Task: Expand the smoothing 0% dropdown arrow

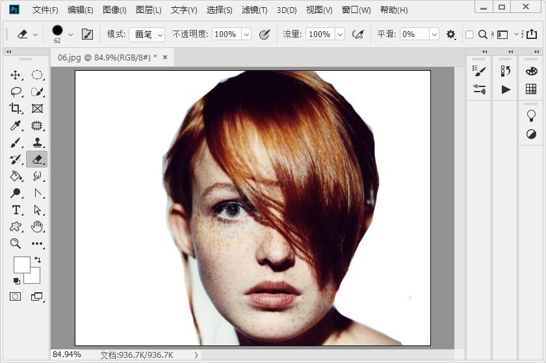Action: tap(434, 34)
